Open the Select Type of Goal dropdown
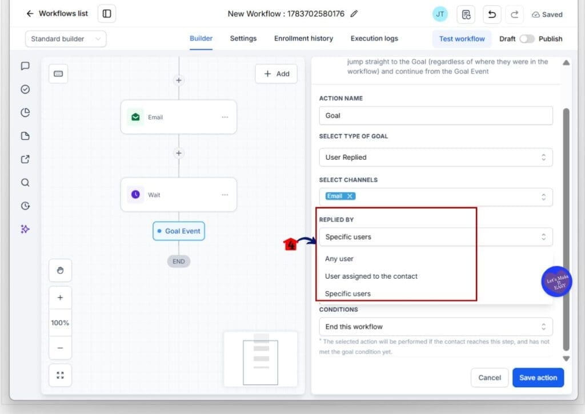The image size is (585, 414). point(436,158)
